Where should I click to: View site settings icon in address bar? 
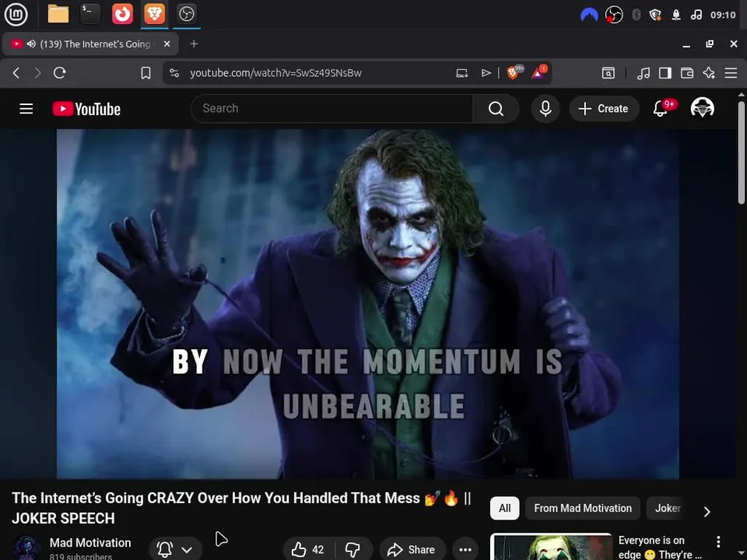coord(174,73)
